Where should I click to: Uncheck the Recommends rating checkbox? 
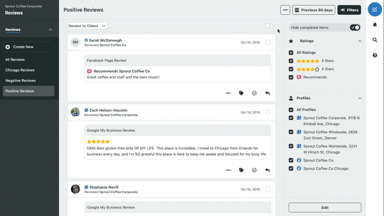pyautogui.click(x=291, y=77)
